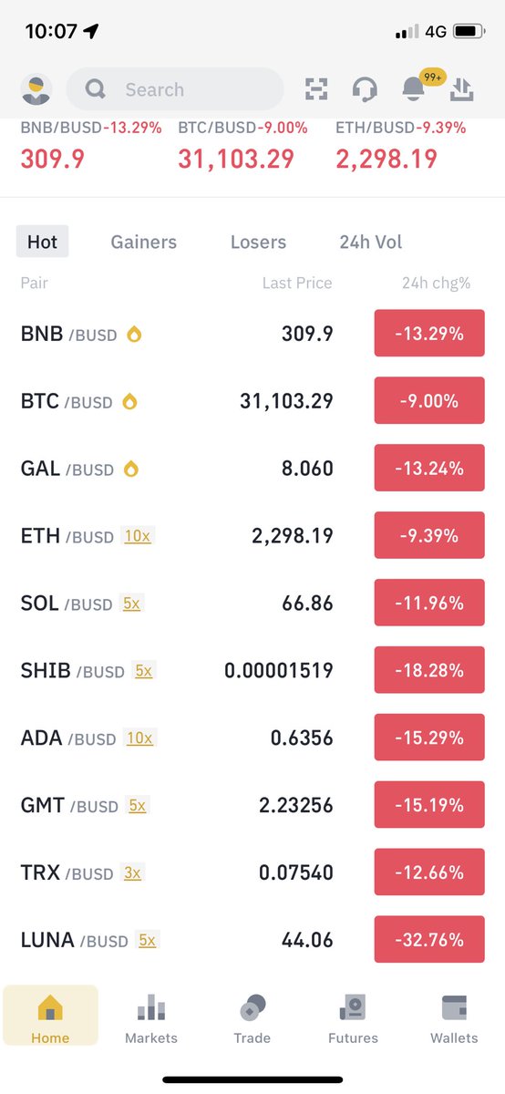
Task: Open Futures from bottom navigation
Action: tap(353, 1017)
